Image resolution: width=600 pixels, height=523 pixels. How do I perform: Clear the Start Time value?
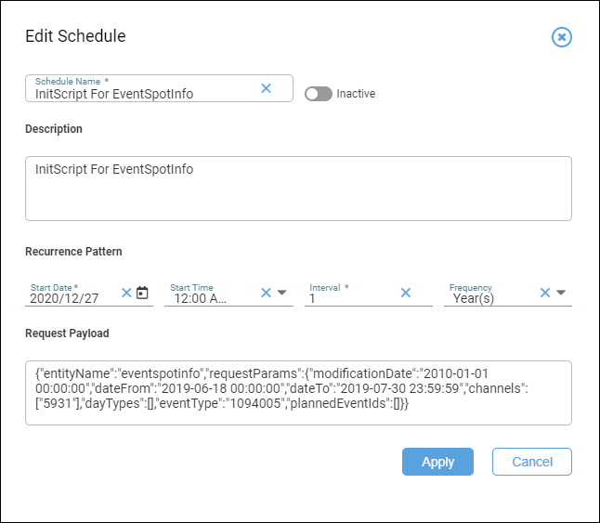pyautogui.click(x=266, y=293)
